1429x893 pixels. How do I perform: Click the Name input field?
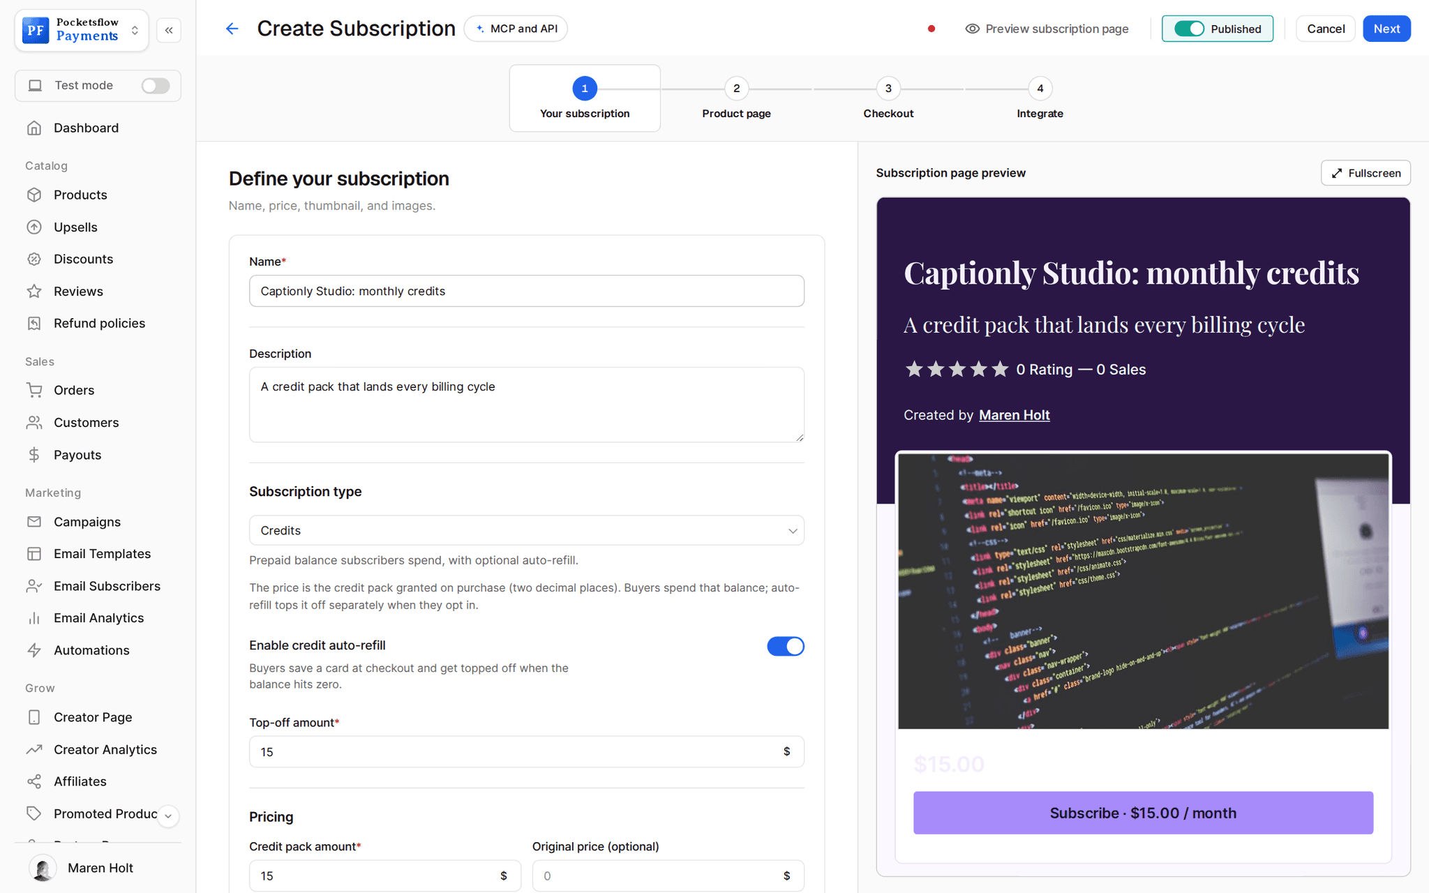click(527, 291)
